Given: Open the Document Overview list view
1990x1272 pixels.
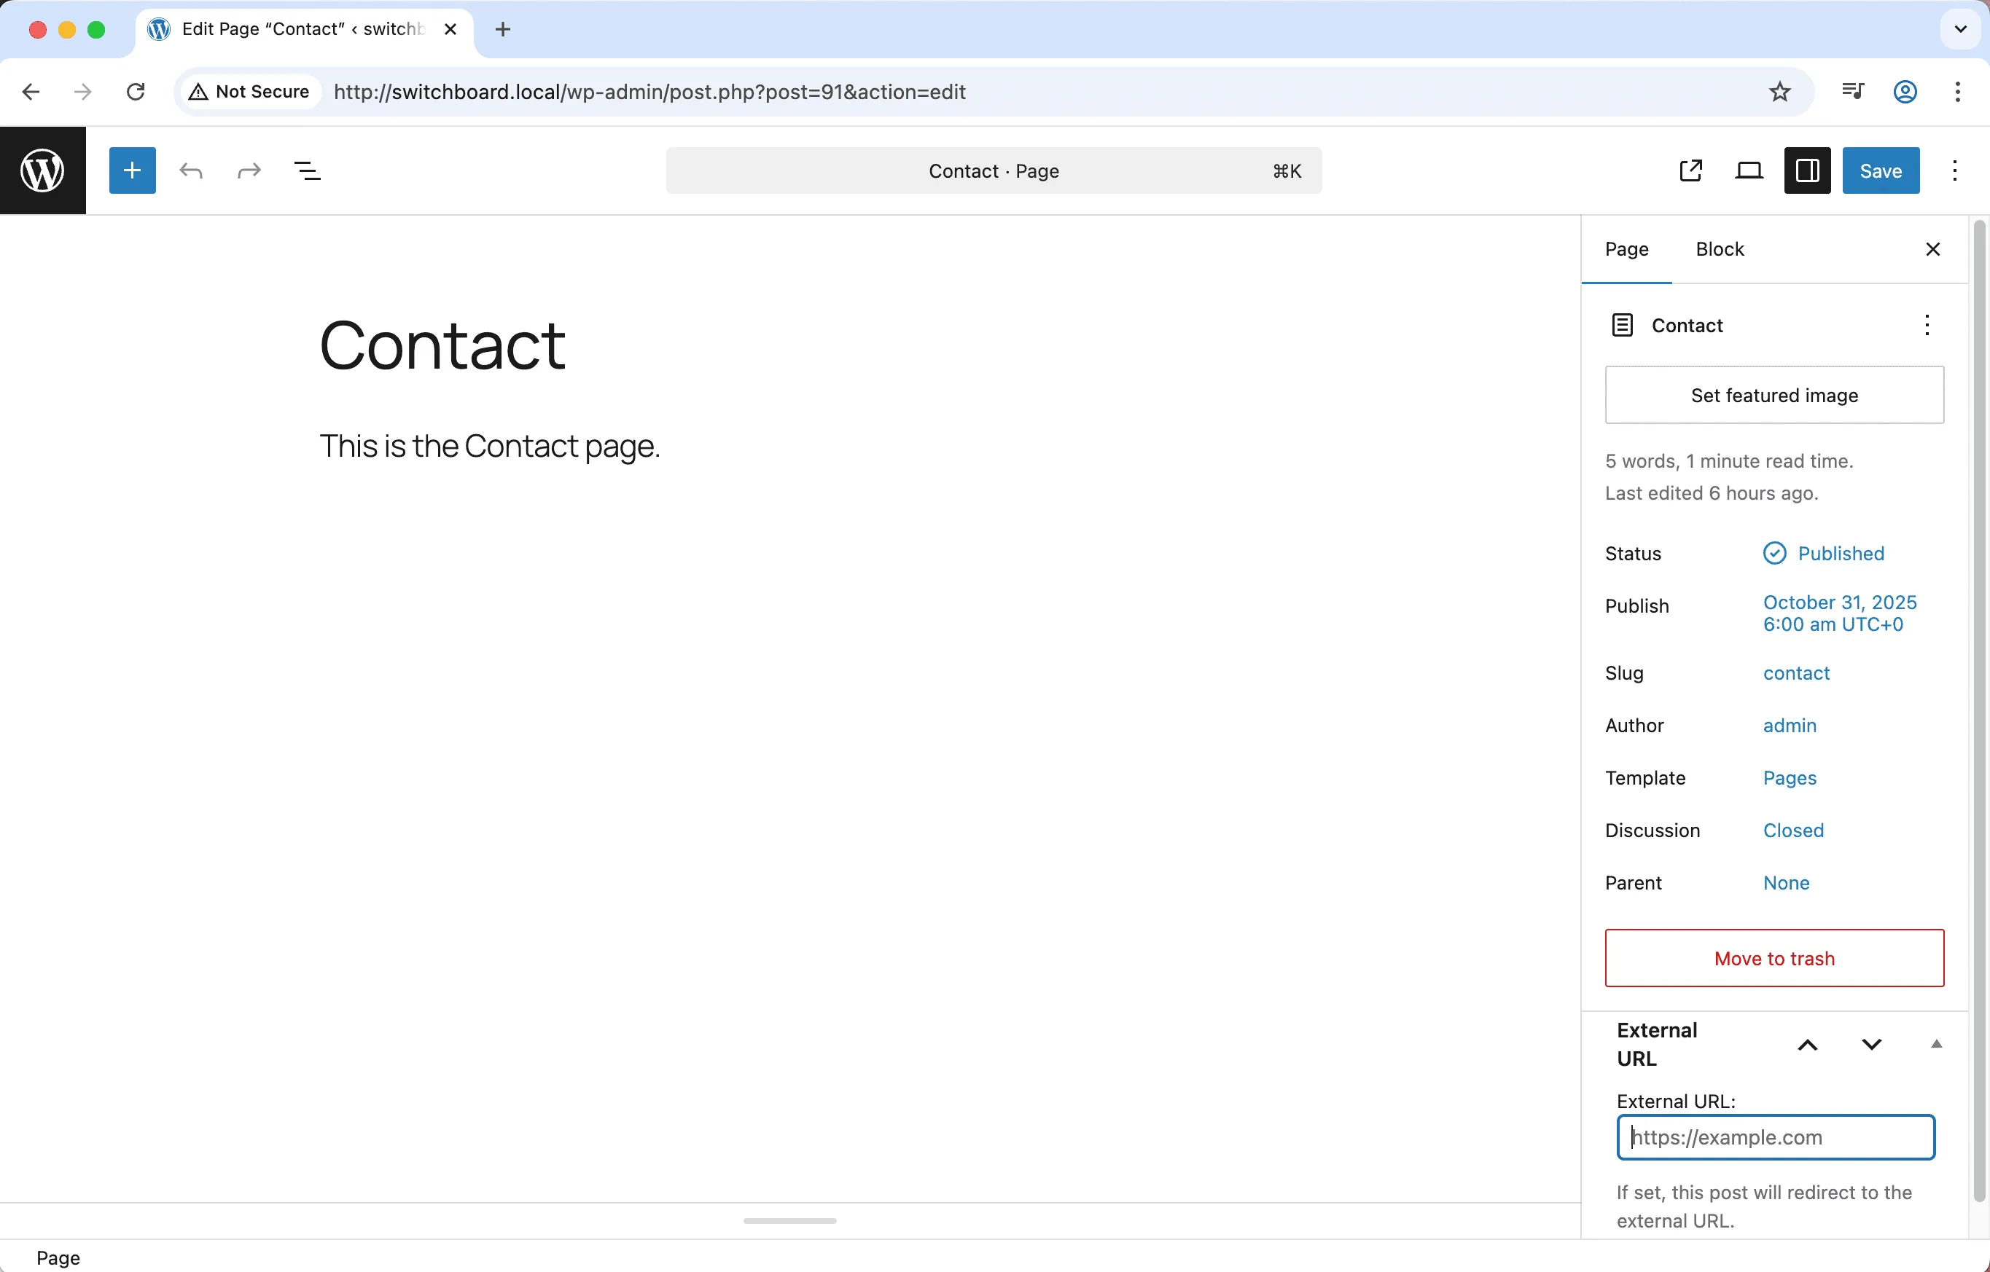Looking at the screenshot, I should coord(308,170).
